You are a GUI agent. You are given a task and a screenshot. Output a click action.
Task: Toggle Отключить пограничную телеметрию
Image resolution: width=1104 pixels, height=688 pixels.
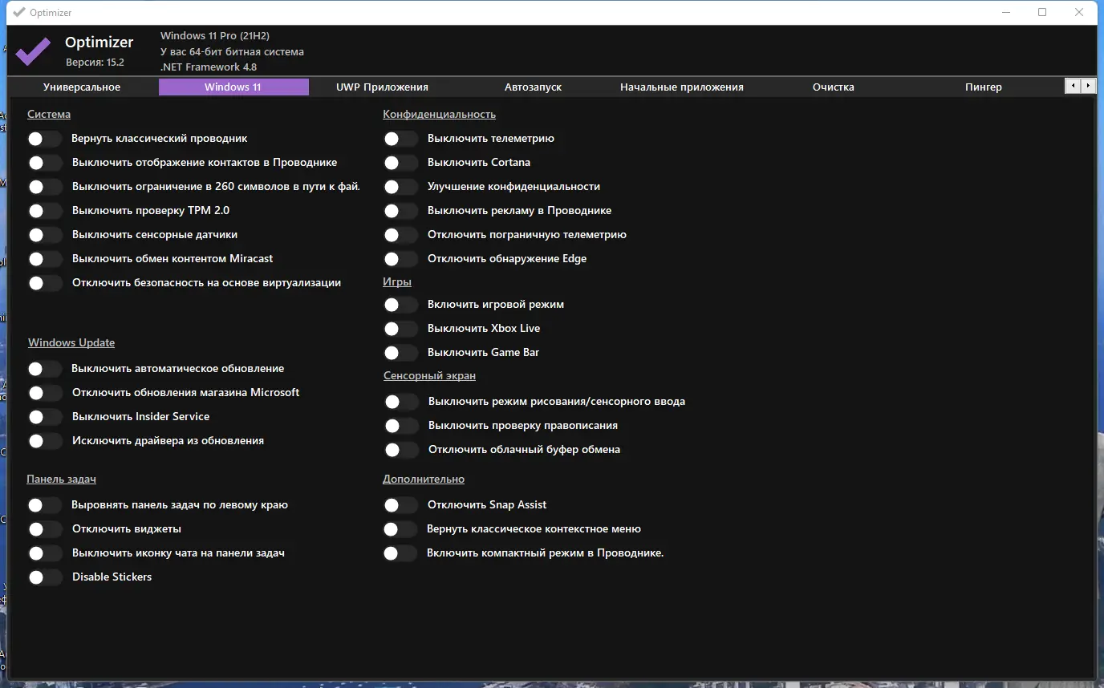tap(401, 235)
